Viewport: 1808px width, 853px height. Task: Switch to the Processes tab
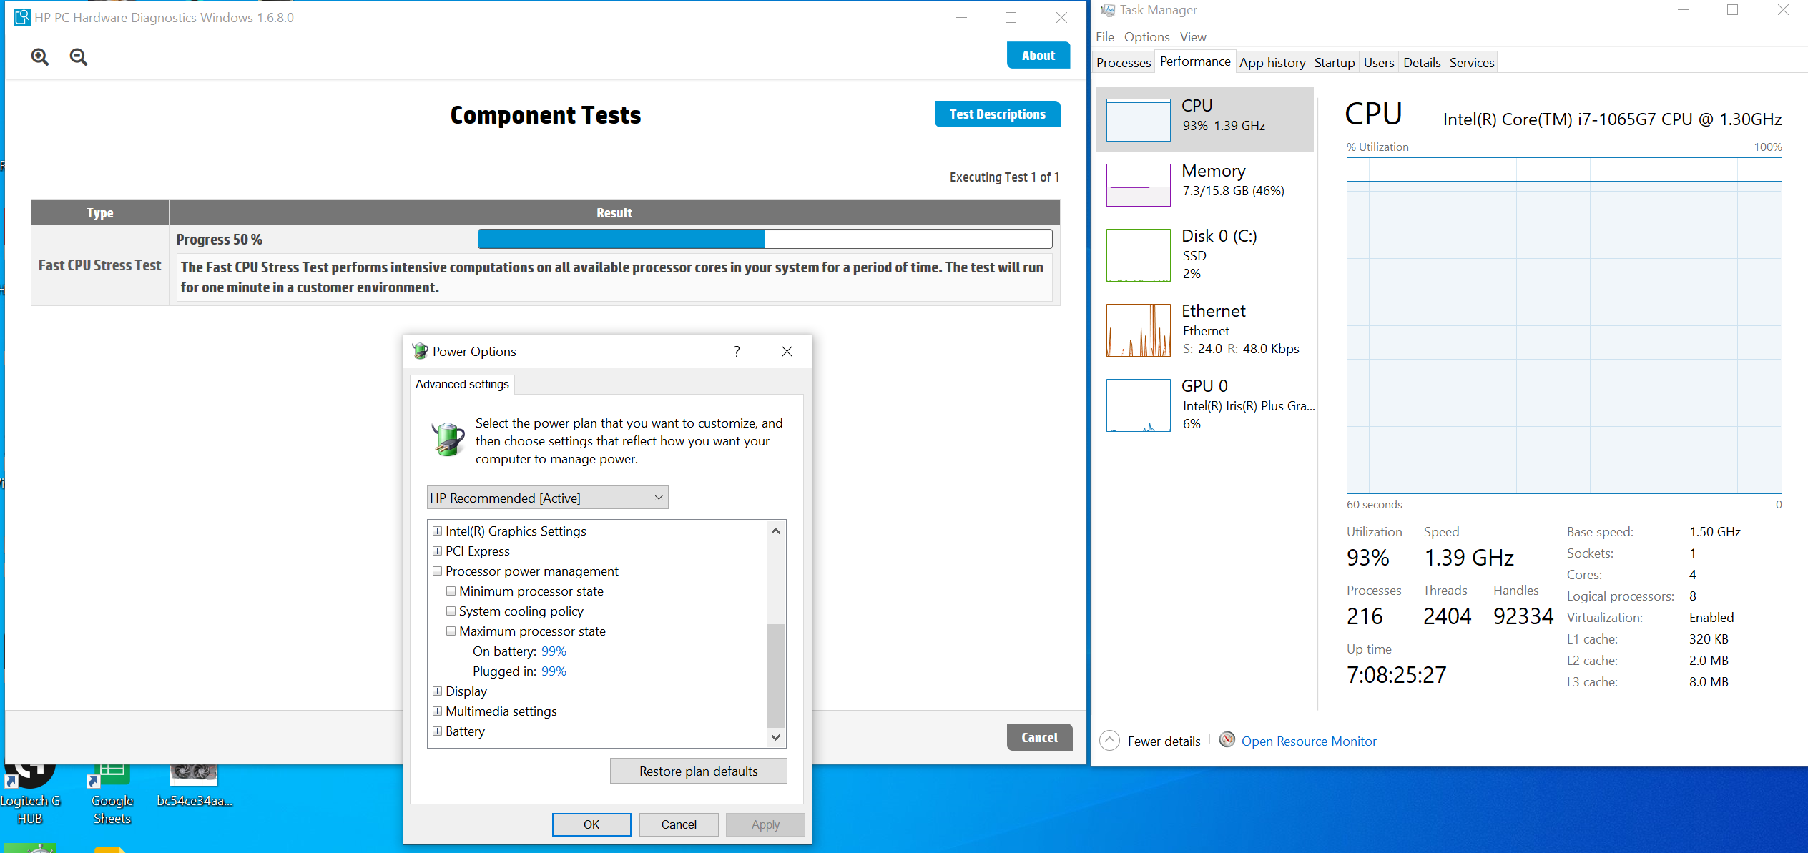click(1123, 63)
